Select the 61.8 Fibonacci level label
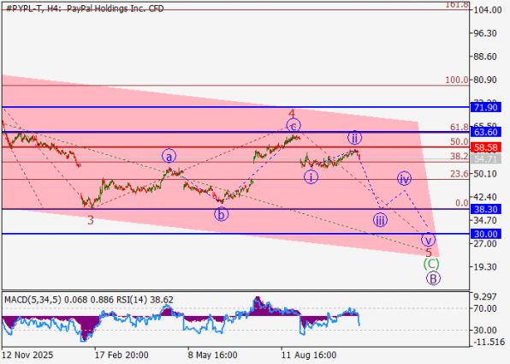The height and width of the screenshot is (364, 510). (460, 128)
